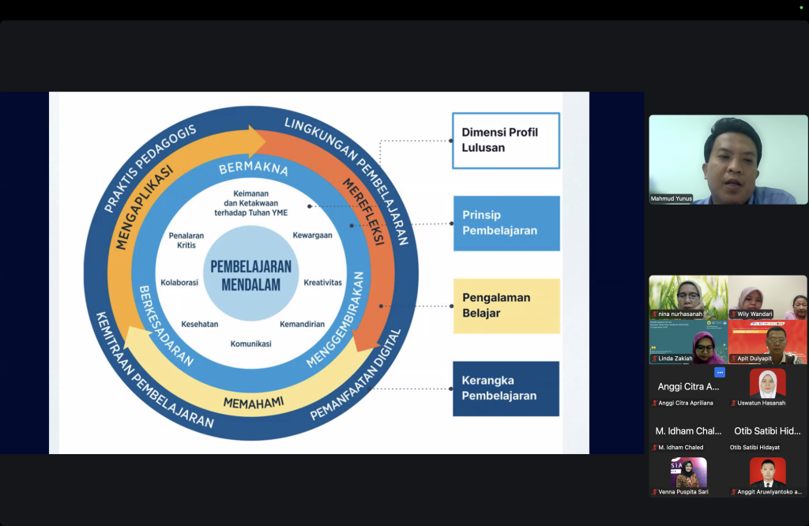Image resolution: width=809 pixels, height=526 pixels.
Task: Select the Otib Satibi Hidayat participant tile
Action: pos(768,432)
